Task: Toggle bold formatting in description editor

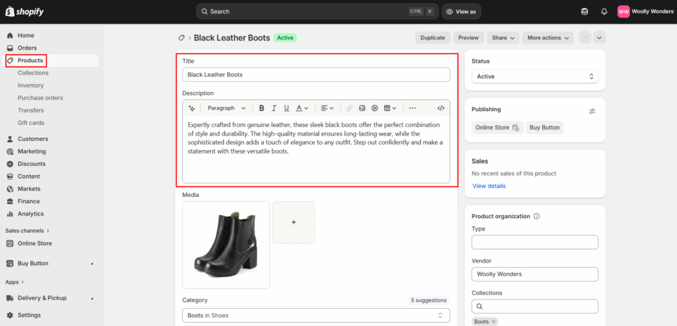Action: tap(262, 108)
